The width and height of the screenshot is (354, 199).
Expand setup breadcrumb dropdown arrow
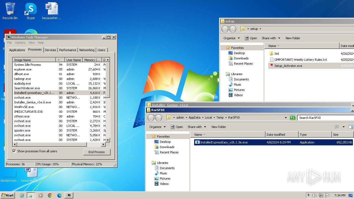[260, 29]
